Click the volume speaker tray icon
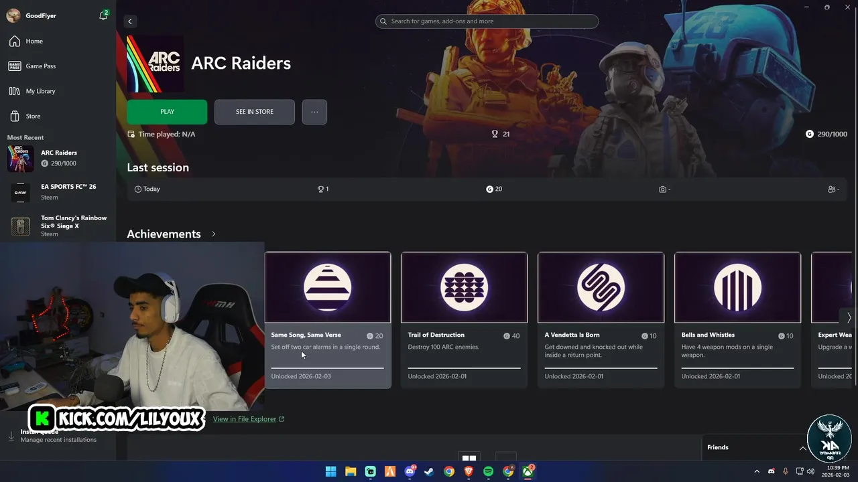Viewport: 858px width, 482px height. [x=810, y=471]
